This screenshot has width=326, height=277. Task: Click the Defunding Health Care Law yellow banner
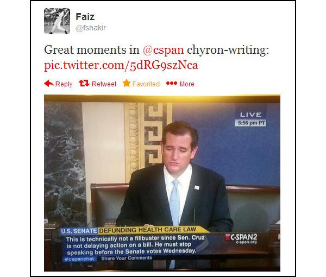[148, 230]
